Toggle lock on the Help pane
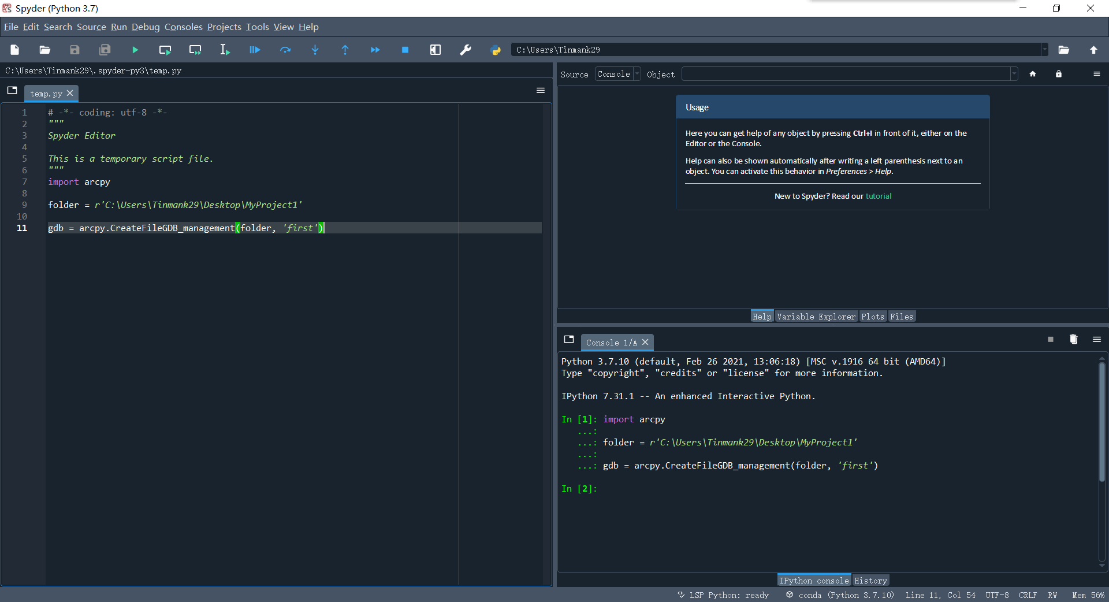 1058,74
